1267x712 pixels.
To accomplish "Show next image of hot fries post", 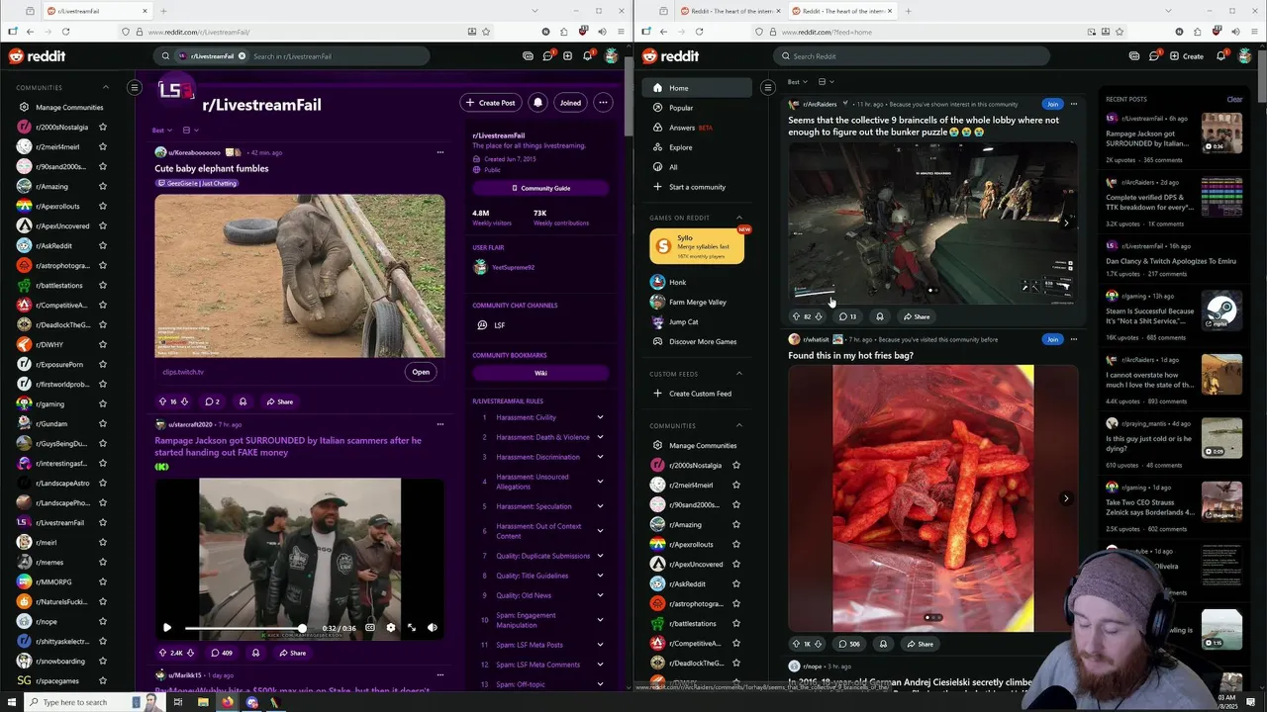I will 1066,498.
